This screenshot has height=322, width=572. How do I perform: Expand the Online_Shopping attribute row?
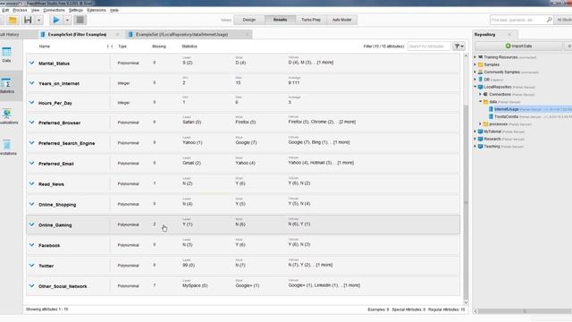click(x=32, y=204)
